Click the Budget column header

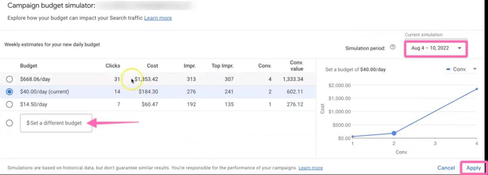pos(29,66)
